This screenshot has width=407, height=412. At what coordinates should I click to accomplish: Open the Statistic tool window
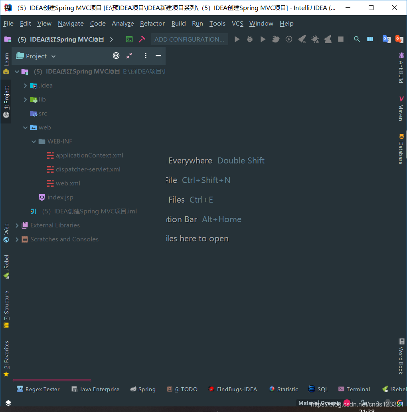point(284,389)
